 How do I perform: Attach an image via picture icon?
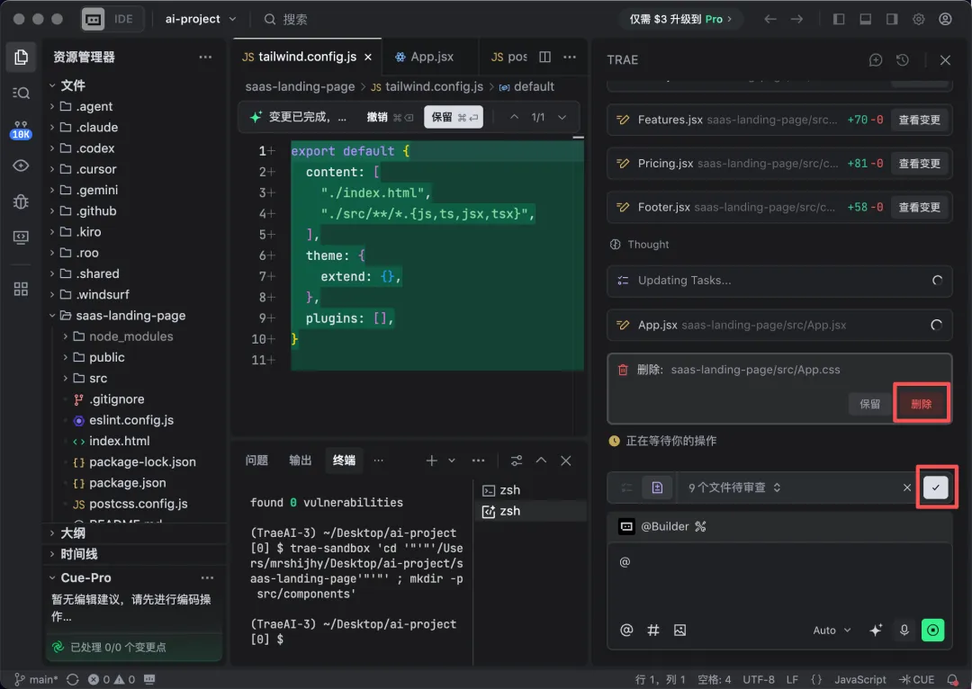tap(680, 631)
